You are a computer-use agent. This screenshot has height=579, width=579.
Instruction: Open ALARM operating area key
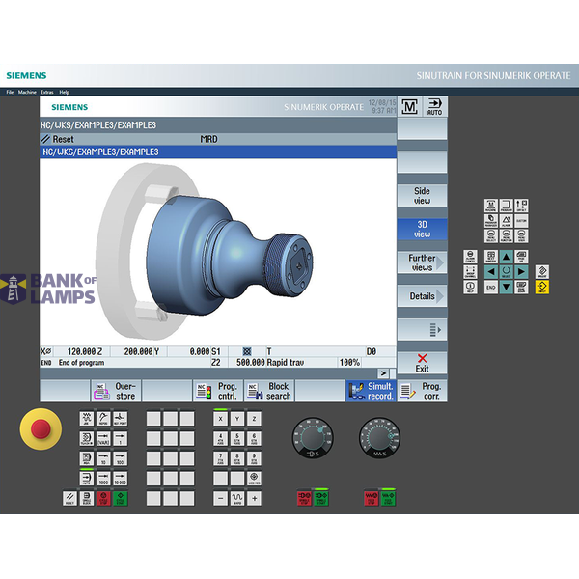[506, 220]
